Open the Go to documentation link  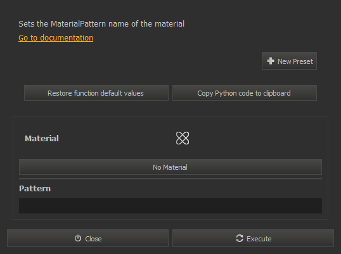(x=56, y=38)
